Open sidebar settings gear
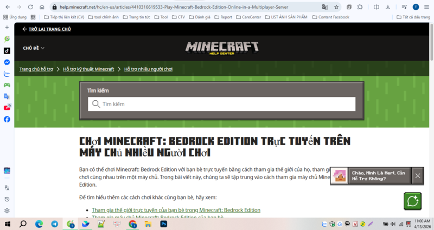The width and height of the screenshot is (434, 230). tap(7, 211)
